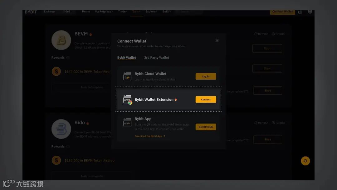The height and width of the screenshot is (190, 337).
Task: Select WEB3 in the top switcher
Action: pyautogui.click(x=67, y=12)
